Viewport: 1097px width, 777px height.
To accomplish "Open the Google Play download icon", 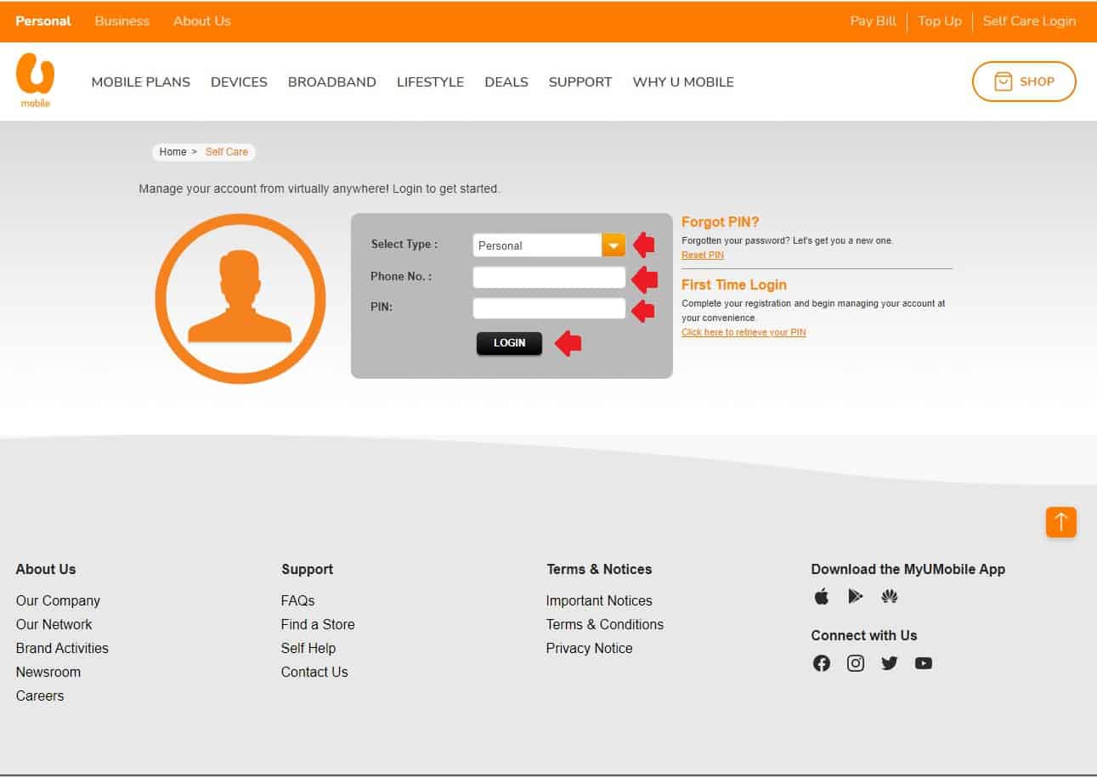I will pyautogui.click(x=856, y=597).
